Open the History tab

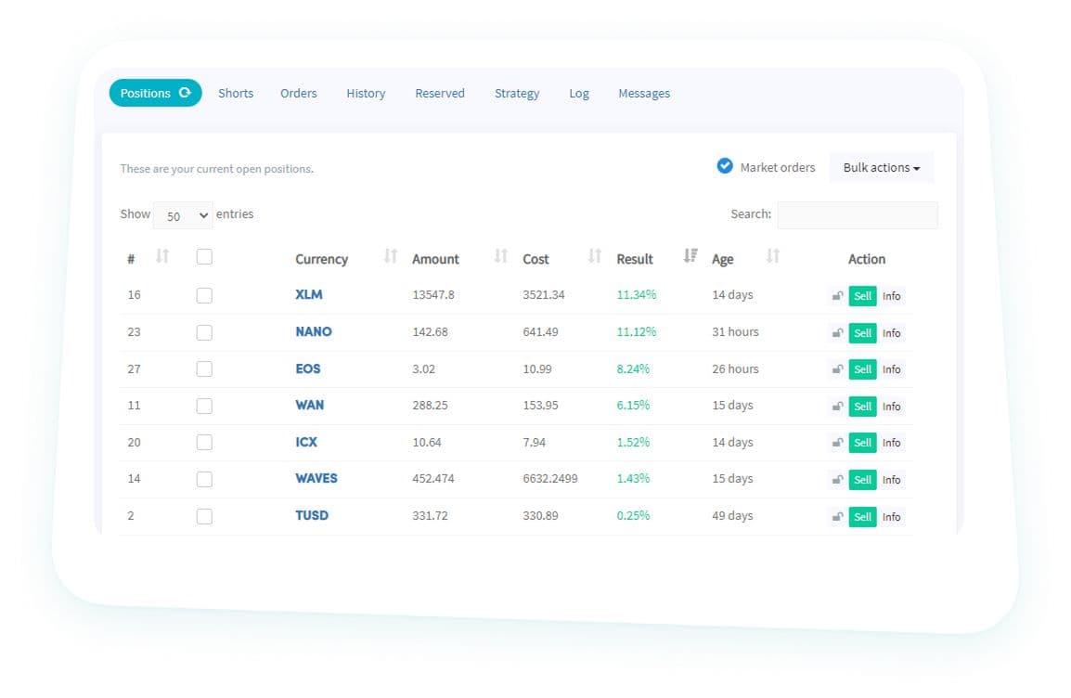click(365, 93)
